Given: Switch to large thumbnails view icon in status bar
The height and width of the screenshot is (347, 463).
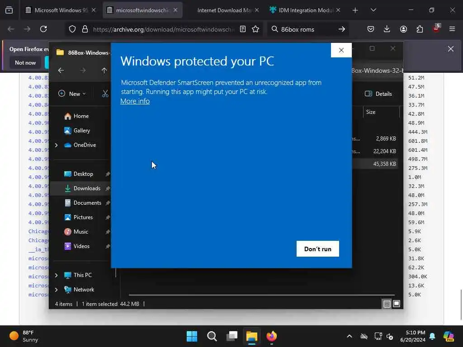Looking at the screenshot, I should [x=397, y=304].
